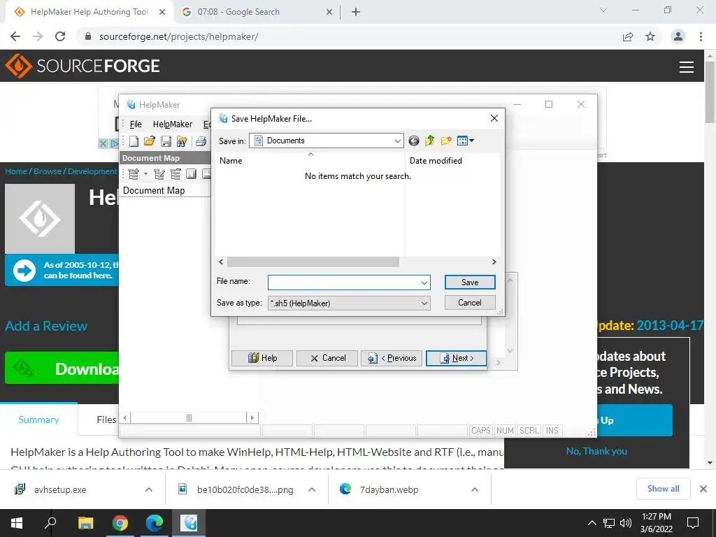This screenshot has width=716, height=537.
Task: Click Open folder icon in HelpMaker toolbar
Action: 150,141
